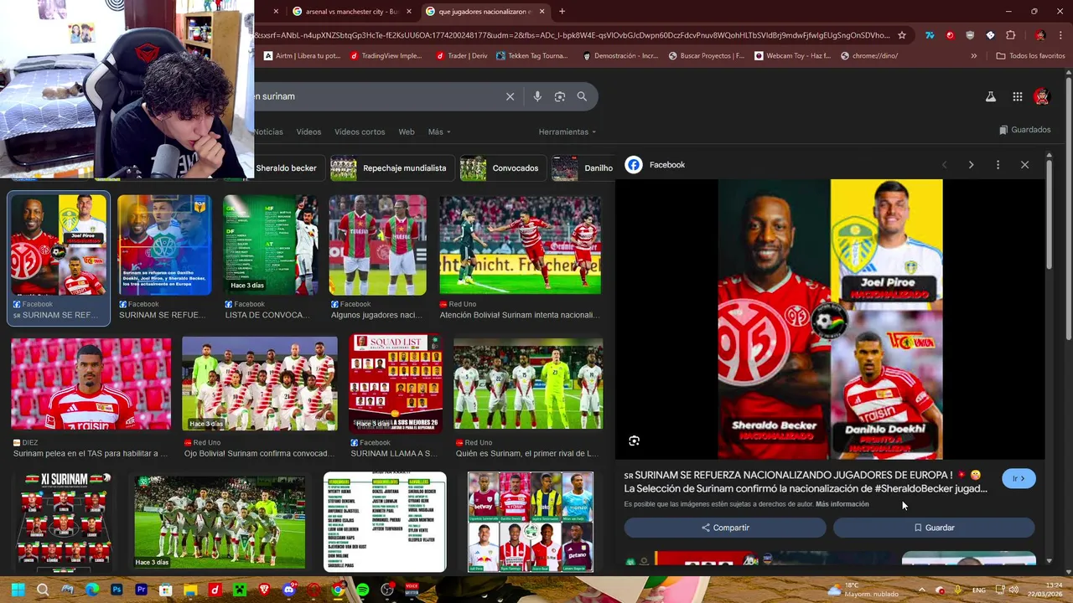The image size is (1073, 603).
Task: Open the Webcam Toy bookmark
Action: pos(793,56)
